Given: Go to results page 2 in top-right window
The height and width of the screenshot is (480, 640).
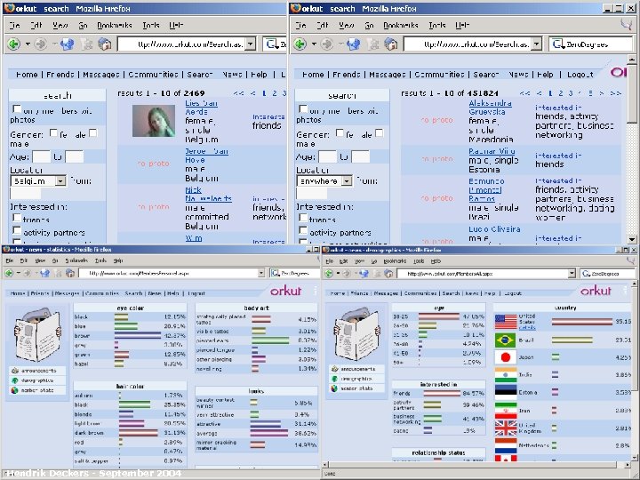Looking at the screenshot, I should [x=560, y=93].
